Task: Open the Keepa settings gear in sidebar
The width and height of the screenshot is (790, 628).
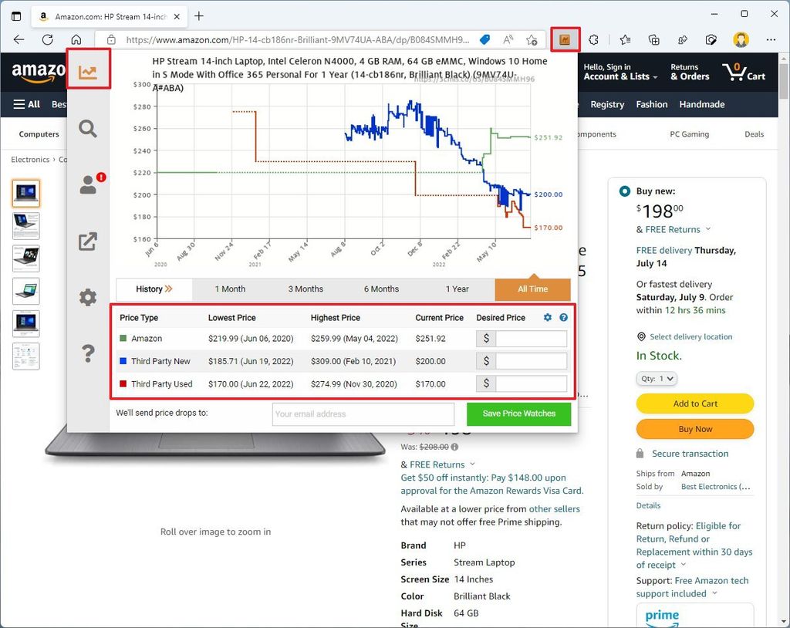Action: pos(88,297)
